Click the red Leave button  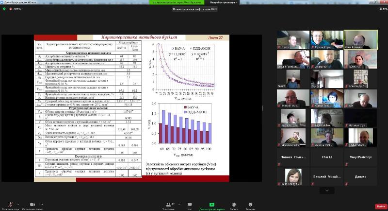click(x=381, y=206)
